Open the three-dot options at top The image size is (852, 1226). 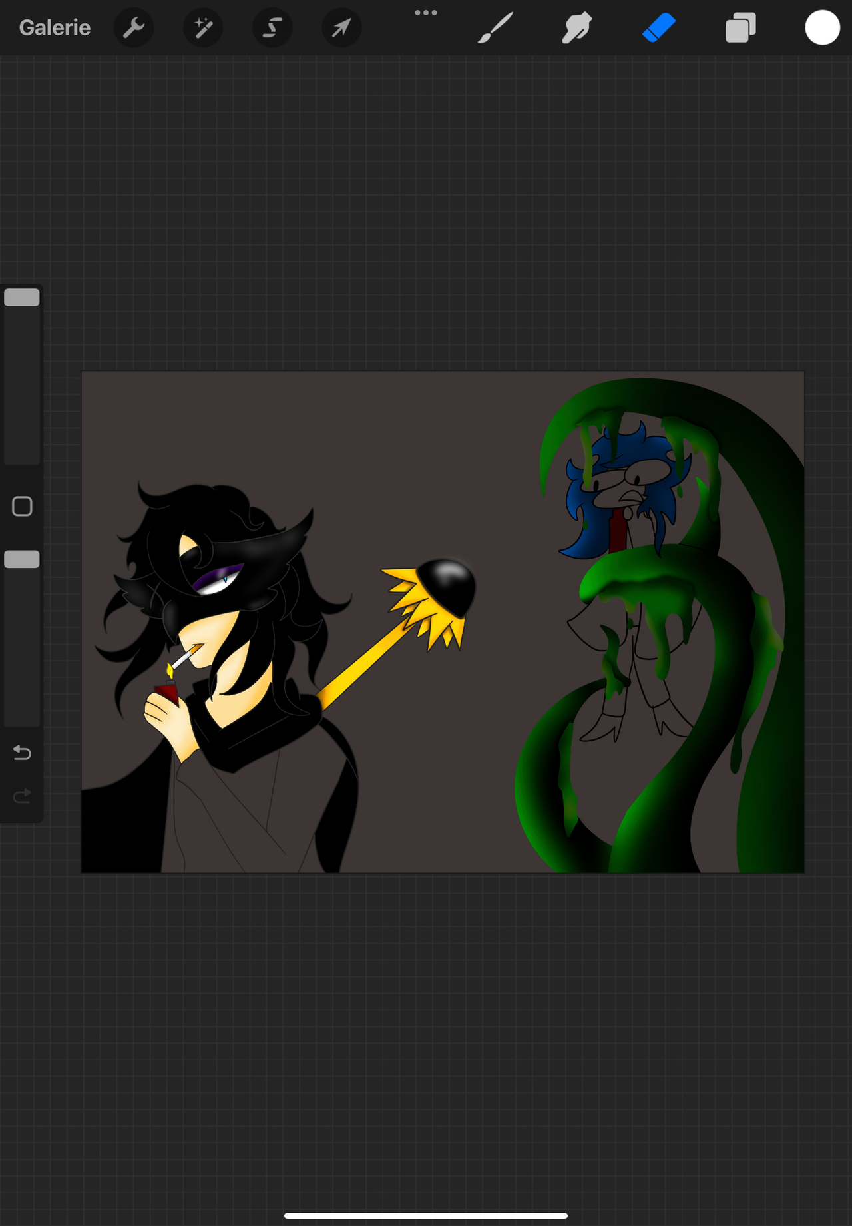point(426,13)
